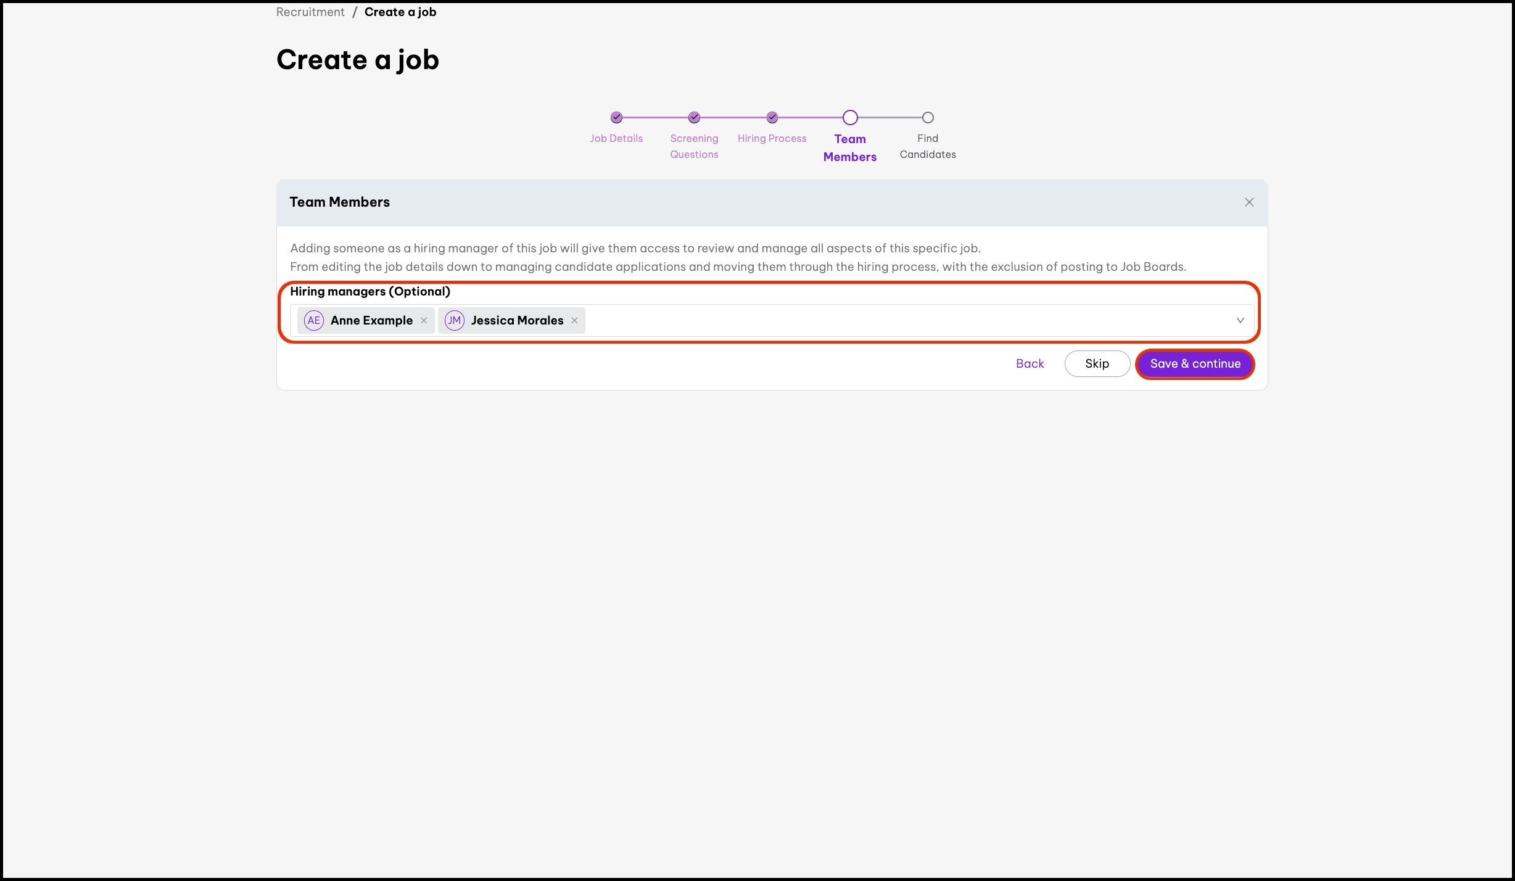This screenshot has width=1515, height=881.
Task: Open Recruitment breadcrumb link
Action: [310, 12]
